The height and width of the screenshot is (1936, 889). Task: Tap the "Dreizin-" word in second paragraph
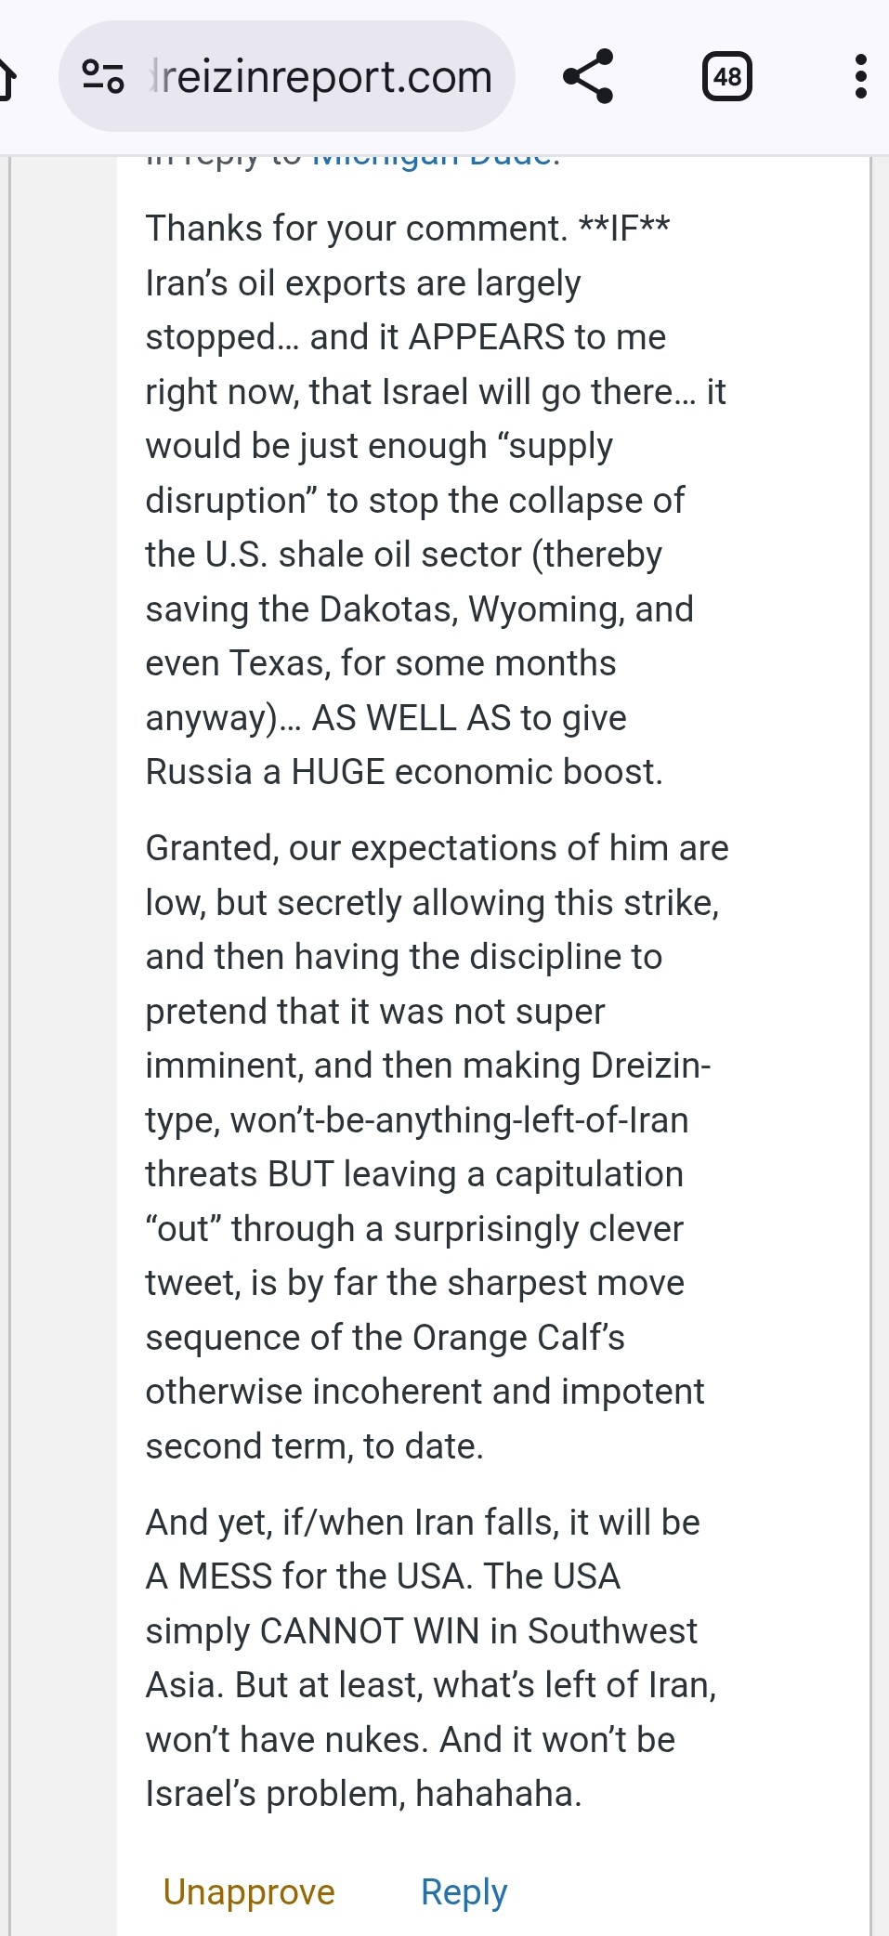pyautogui.click(x=650, y=1066)
